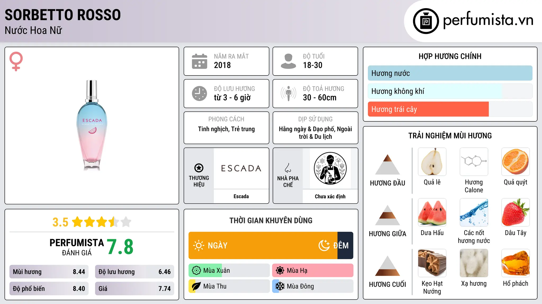Click the Mùa Đông season label
The width and height of the screenshot is (542, 304).
pyautogui.click(x=300, y=286)
